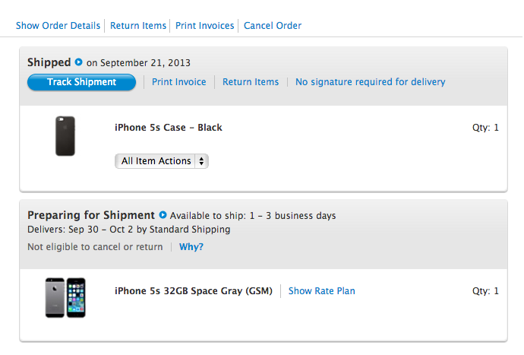Image resolution: width=524 pixels, height=355 pixels.
Task: Click the blue arrow icon beside Shipped
Action: pyautogui.click(x=78, y=62)
